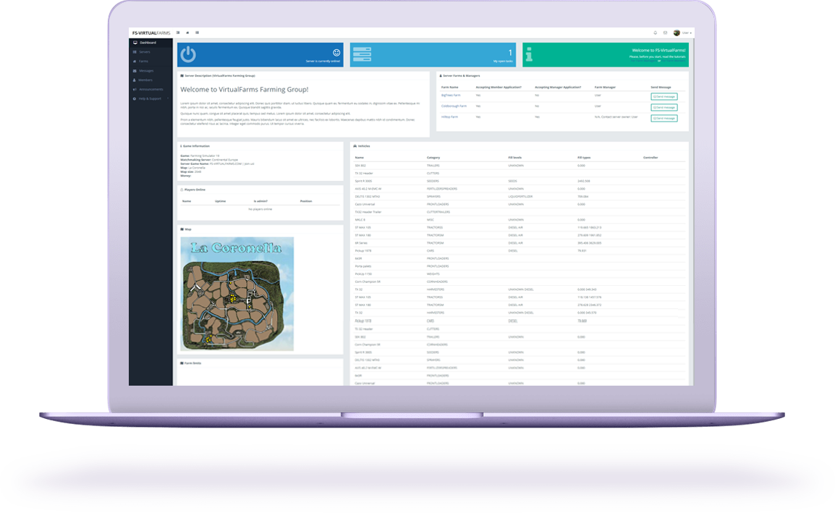Click the Server Farms & Managers panel icon
835x513 pixels.
(x=441, y=76)
